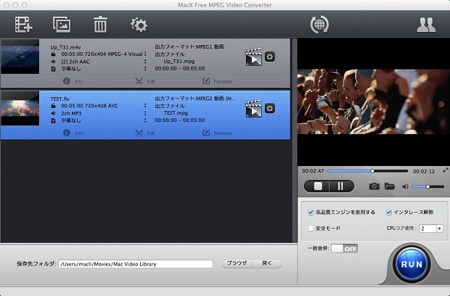Show Info for TEST.flv
Screen dimensions: 450x296
[x=73, y=133]
